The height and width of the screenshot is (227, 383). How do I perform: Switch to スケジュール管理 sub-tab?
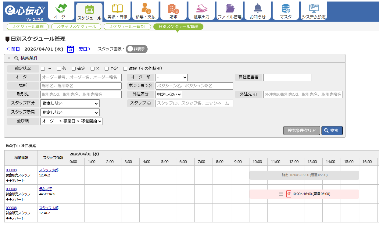pyautogui.click(x=28, y=27)
